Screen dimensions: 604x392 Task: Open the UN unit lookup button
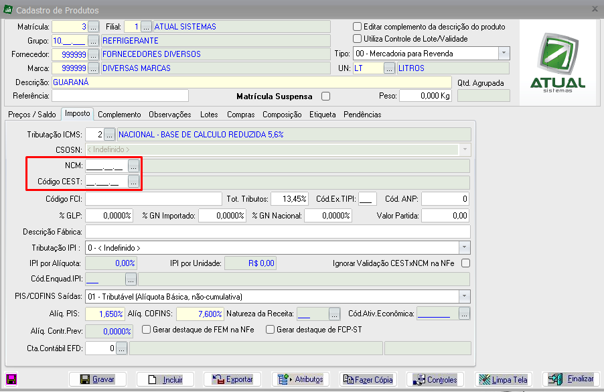pos(390,68)
